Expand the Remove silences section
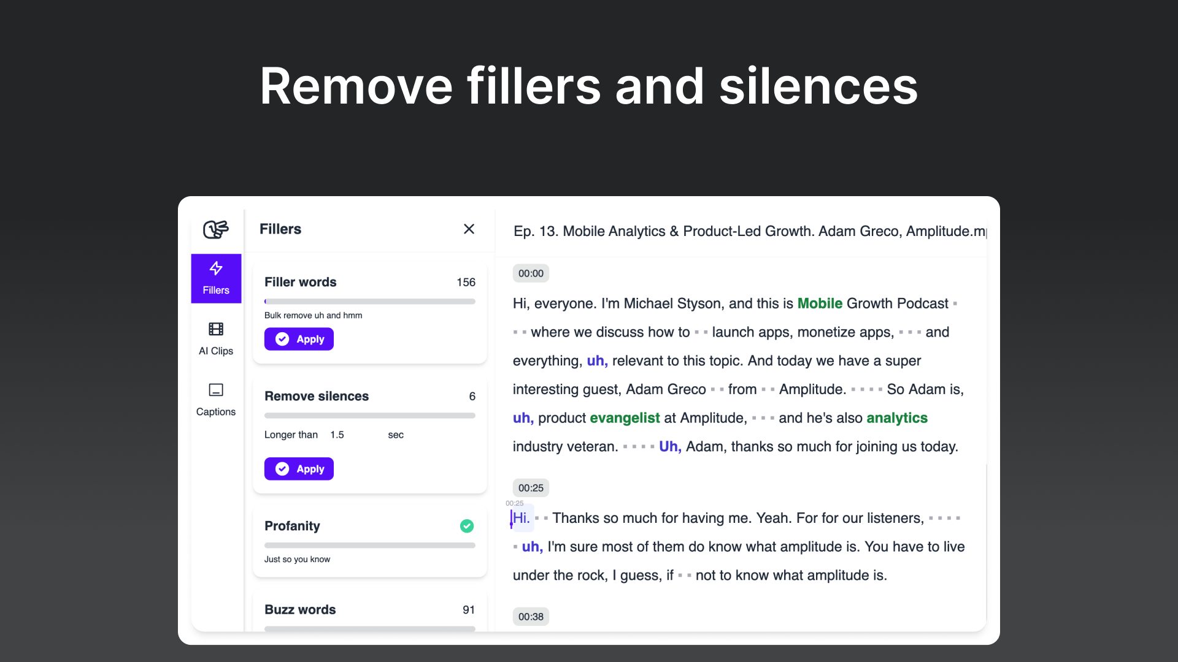This screenshot has width=1178, height=662. pos(317,396)
